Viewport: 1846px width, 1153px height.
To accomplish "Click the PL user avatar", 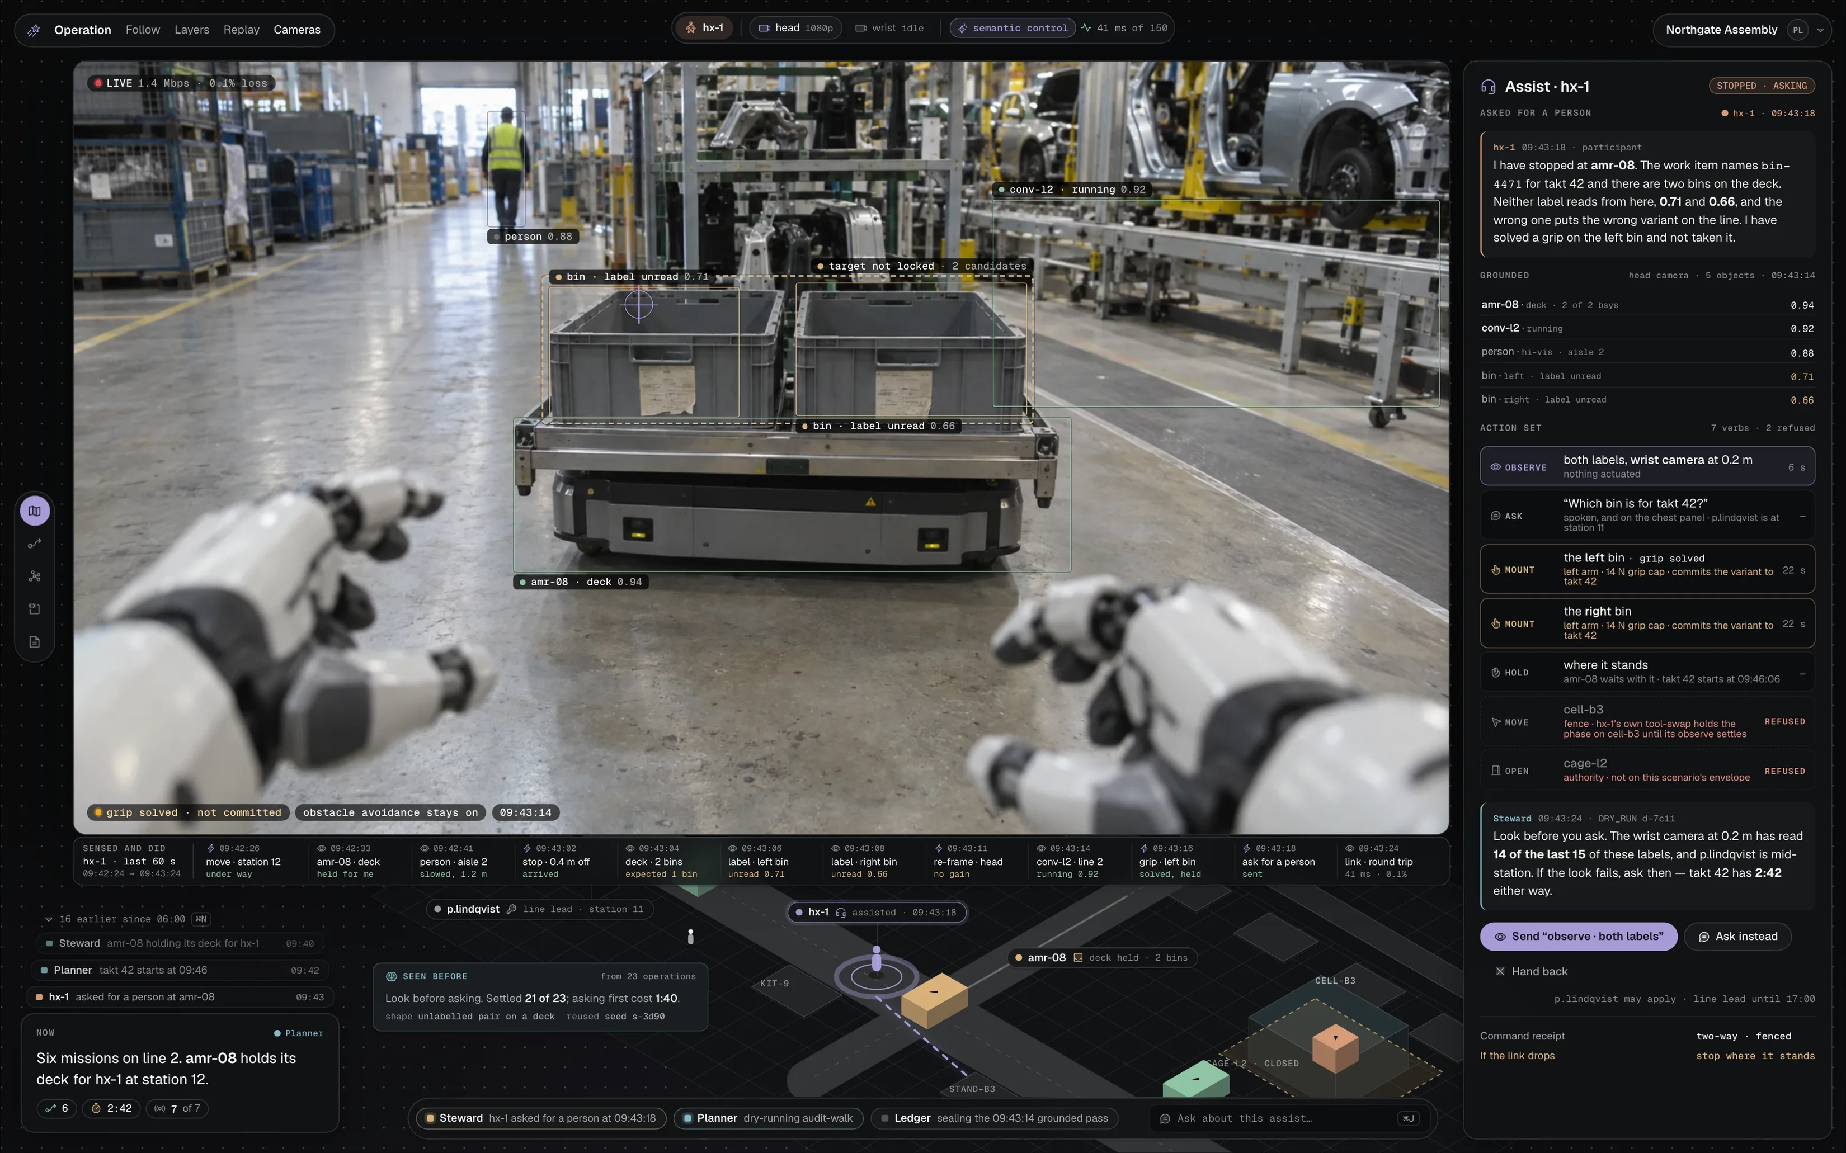I will (x=1798, y=31).
